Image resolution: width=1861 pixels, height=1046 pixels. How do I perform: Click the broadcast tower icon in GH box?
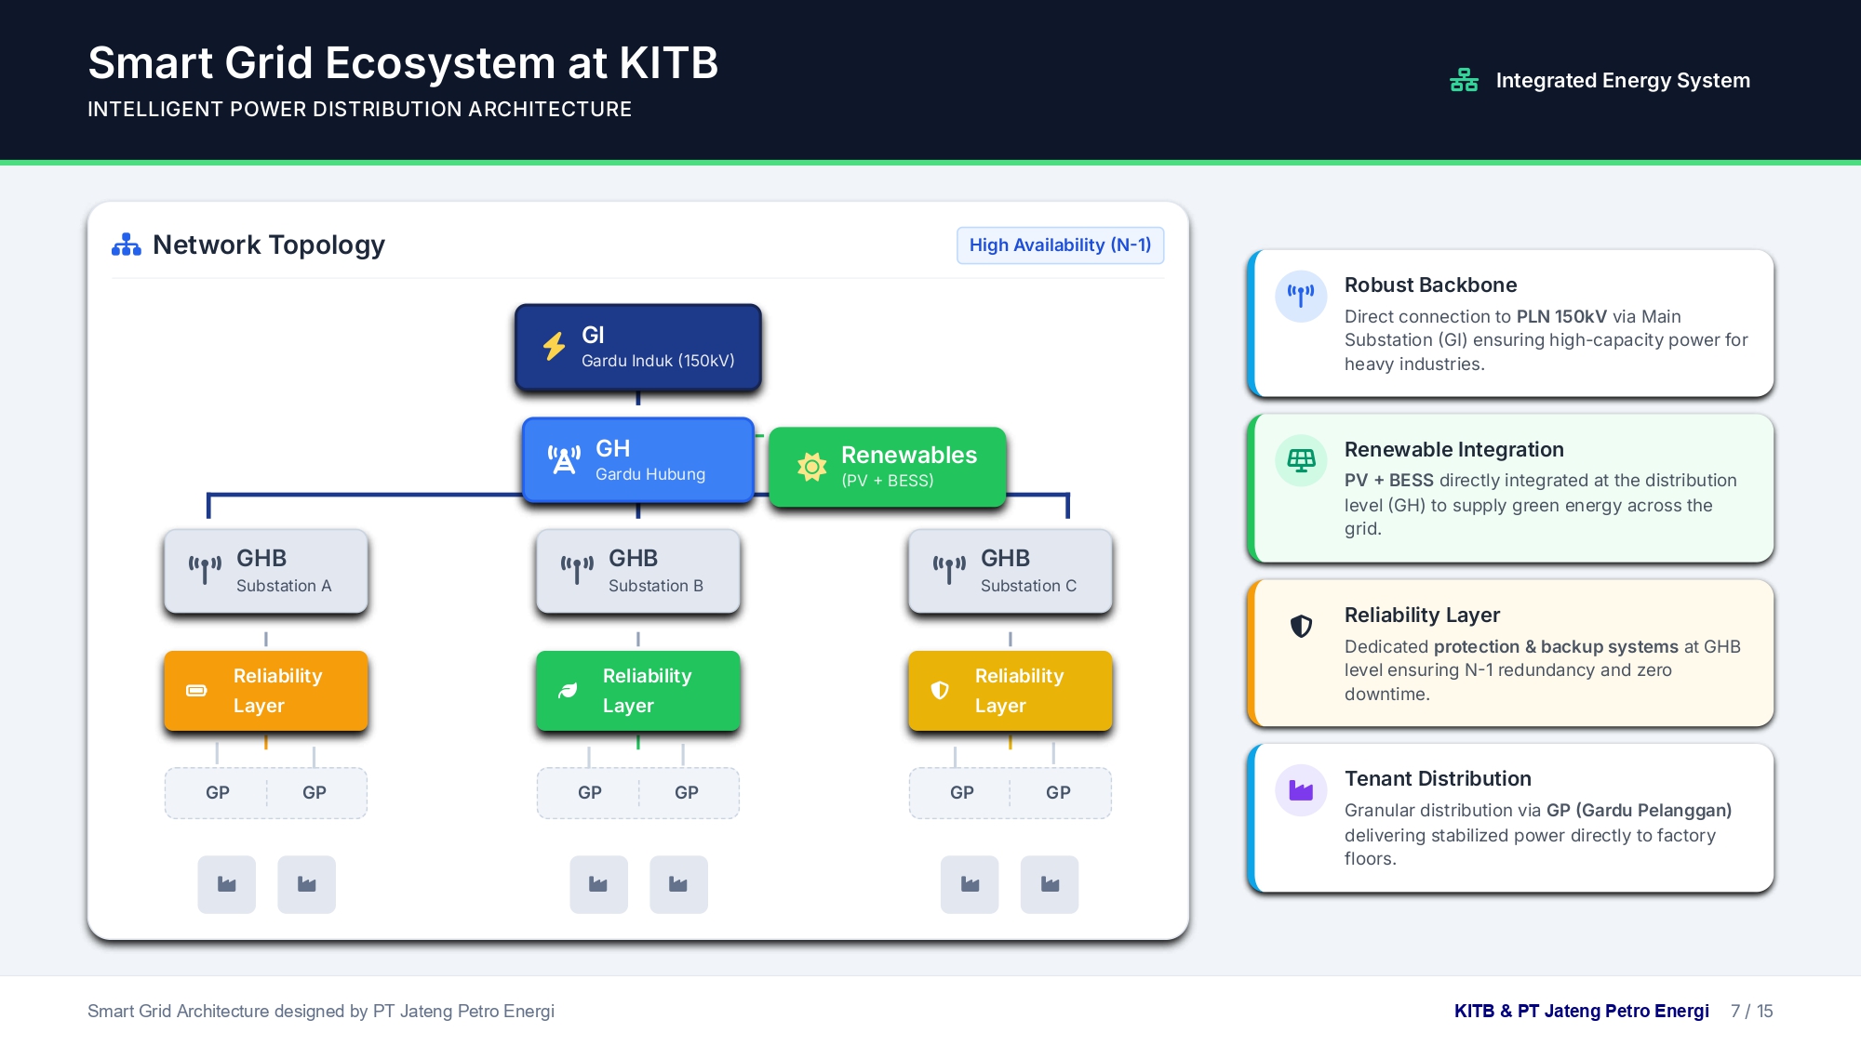tap(564, 459)
